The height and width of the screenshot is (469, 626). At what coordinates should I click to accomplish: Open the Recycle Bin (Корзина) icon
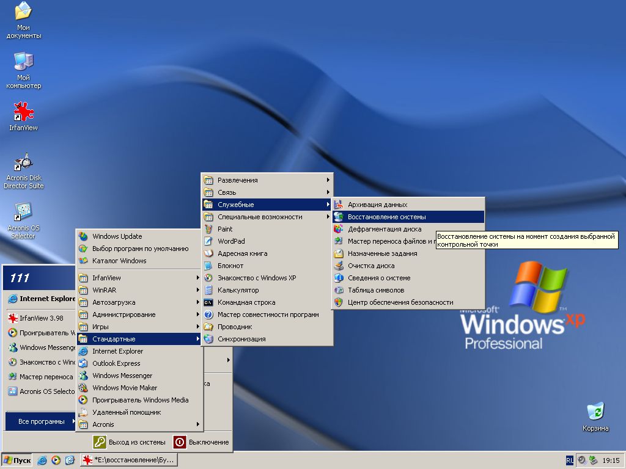coord(595,412)
